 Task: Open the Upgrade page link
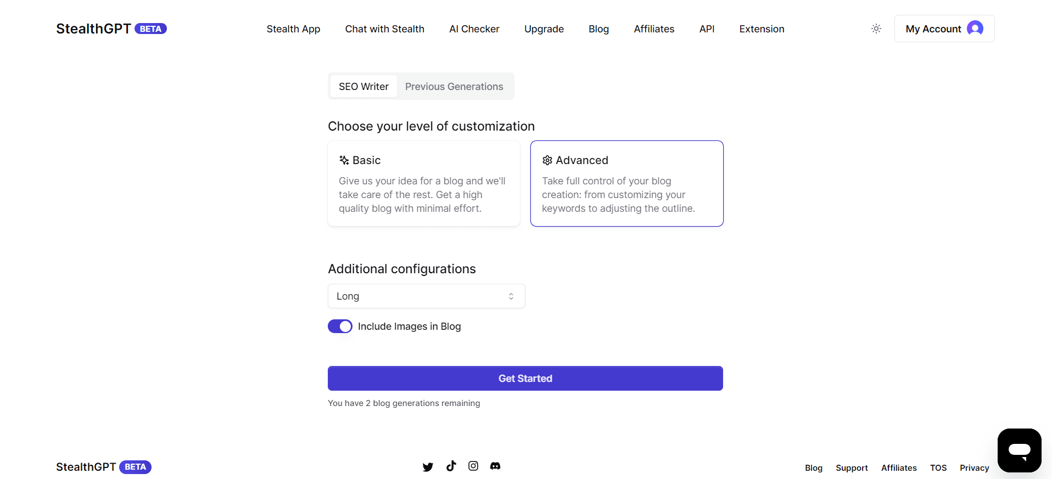[544, 29]
